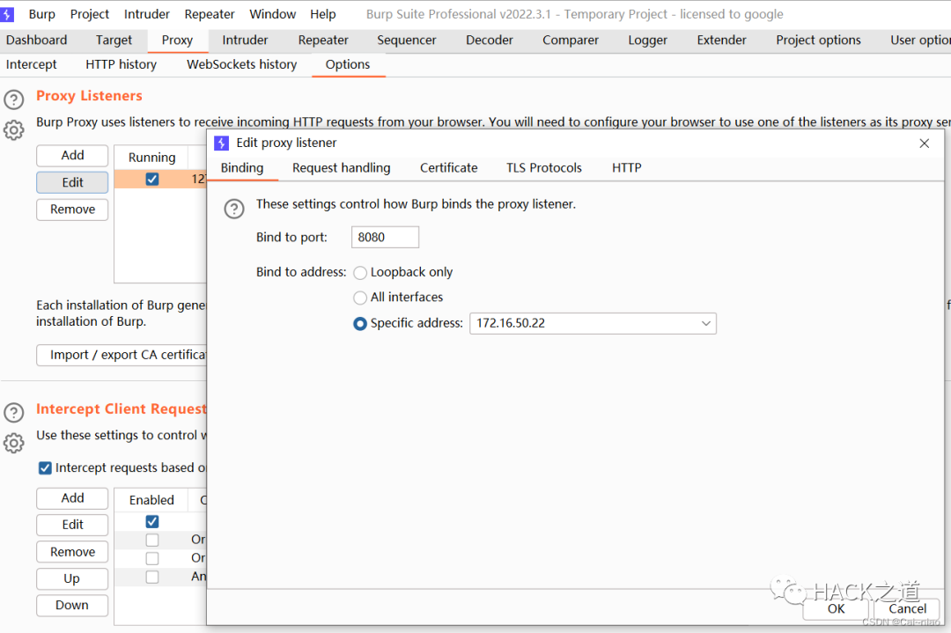
Task: Switch to the Extender tab
Action: pyautogui.click(x=722, y=40)
